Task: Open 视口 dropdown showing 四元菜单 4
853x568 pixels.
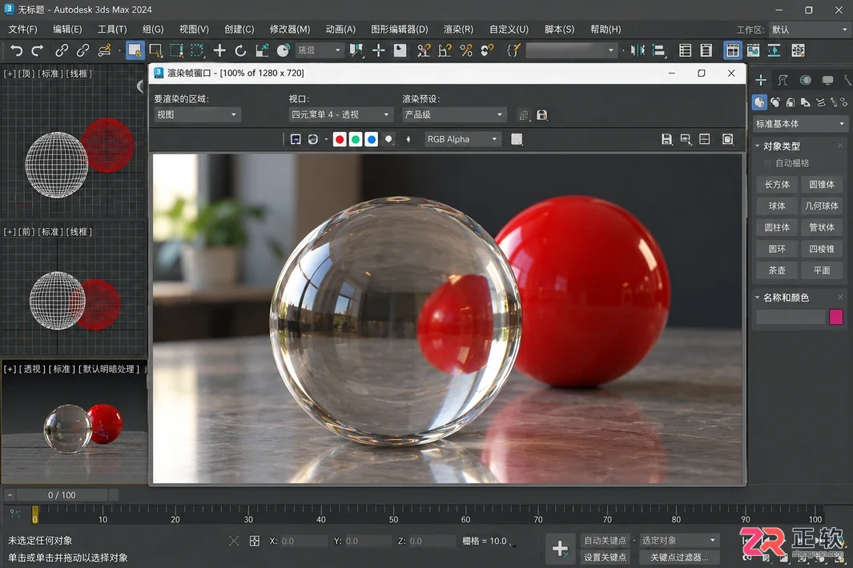Action: coord(340,114)
